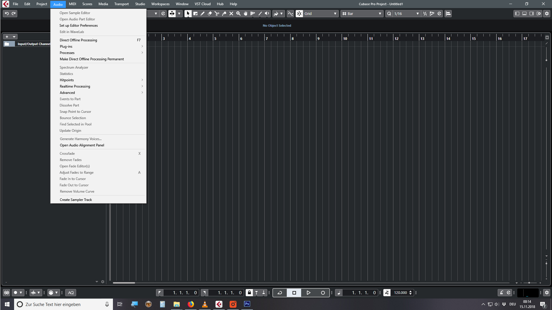The height and width of the screenshot is (310, 552).
Task: Open the MIDI menu
Action: point(72,4)
